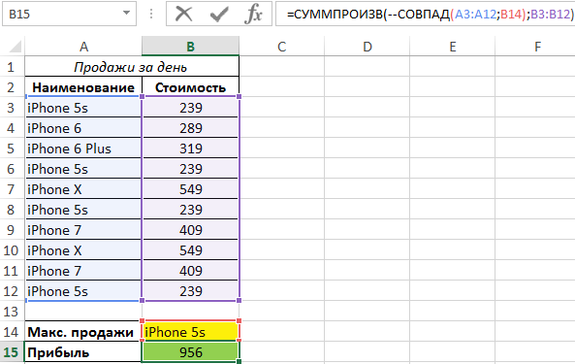The height and width of the screenshot is (364, 575).
Task: Select row 5 header
Action: [x=11, y=149]
